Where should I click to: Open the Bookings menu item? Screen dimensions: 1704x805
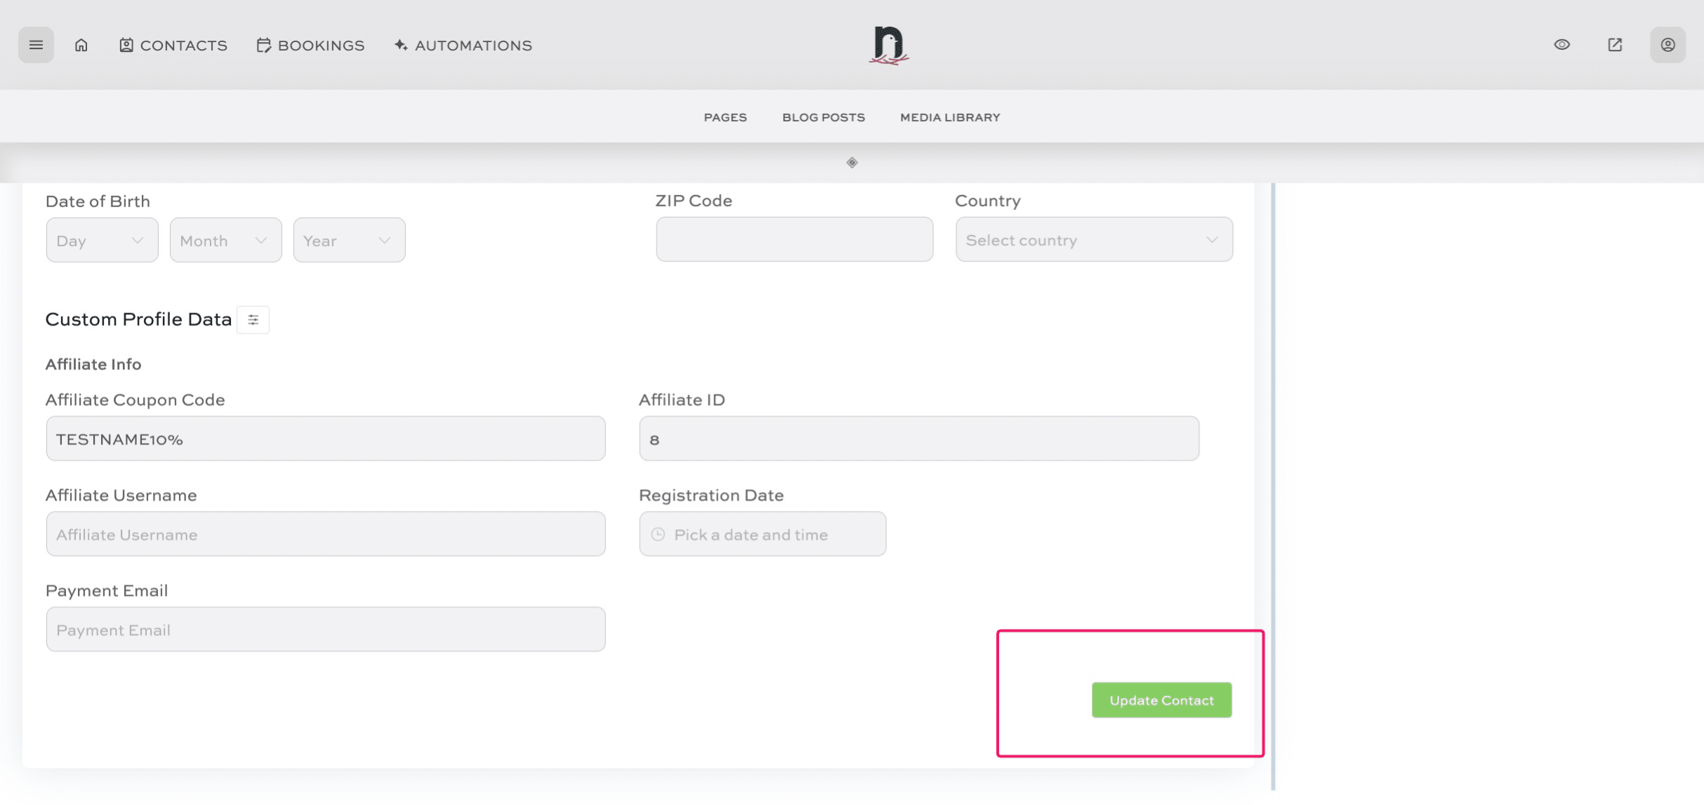point(311,46)
